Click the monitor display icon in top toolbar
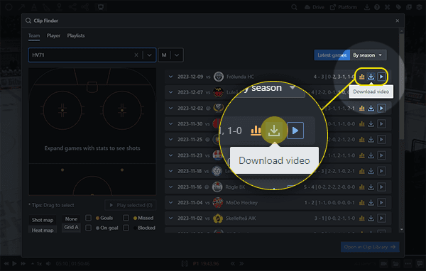This screenshot has height=271, width=426. (101, 7)
